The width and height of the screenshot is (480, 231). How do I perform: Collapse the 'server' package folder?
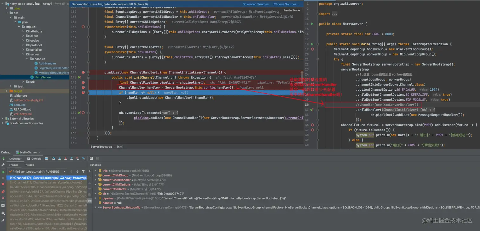pos(23,54)
